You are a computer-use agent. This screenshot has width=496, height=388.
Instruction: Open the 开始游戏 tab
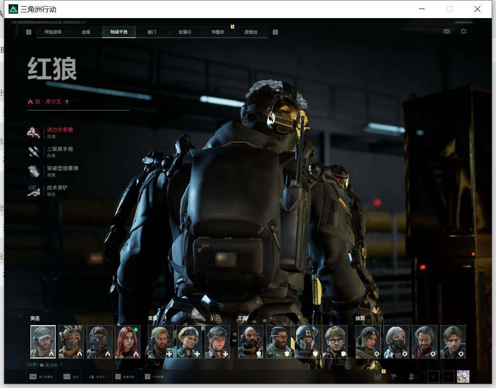[53, 32]
